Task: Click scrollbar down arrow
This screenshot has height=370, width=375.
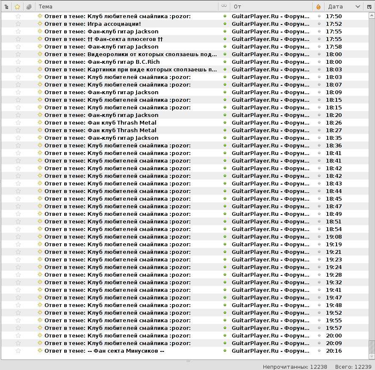Action: pyautogui.click(x=372, y=356)
